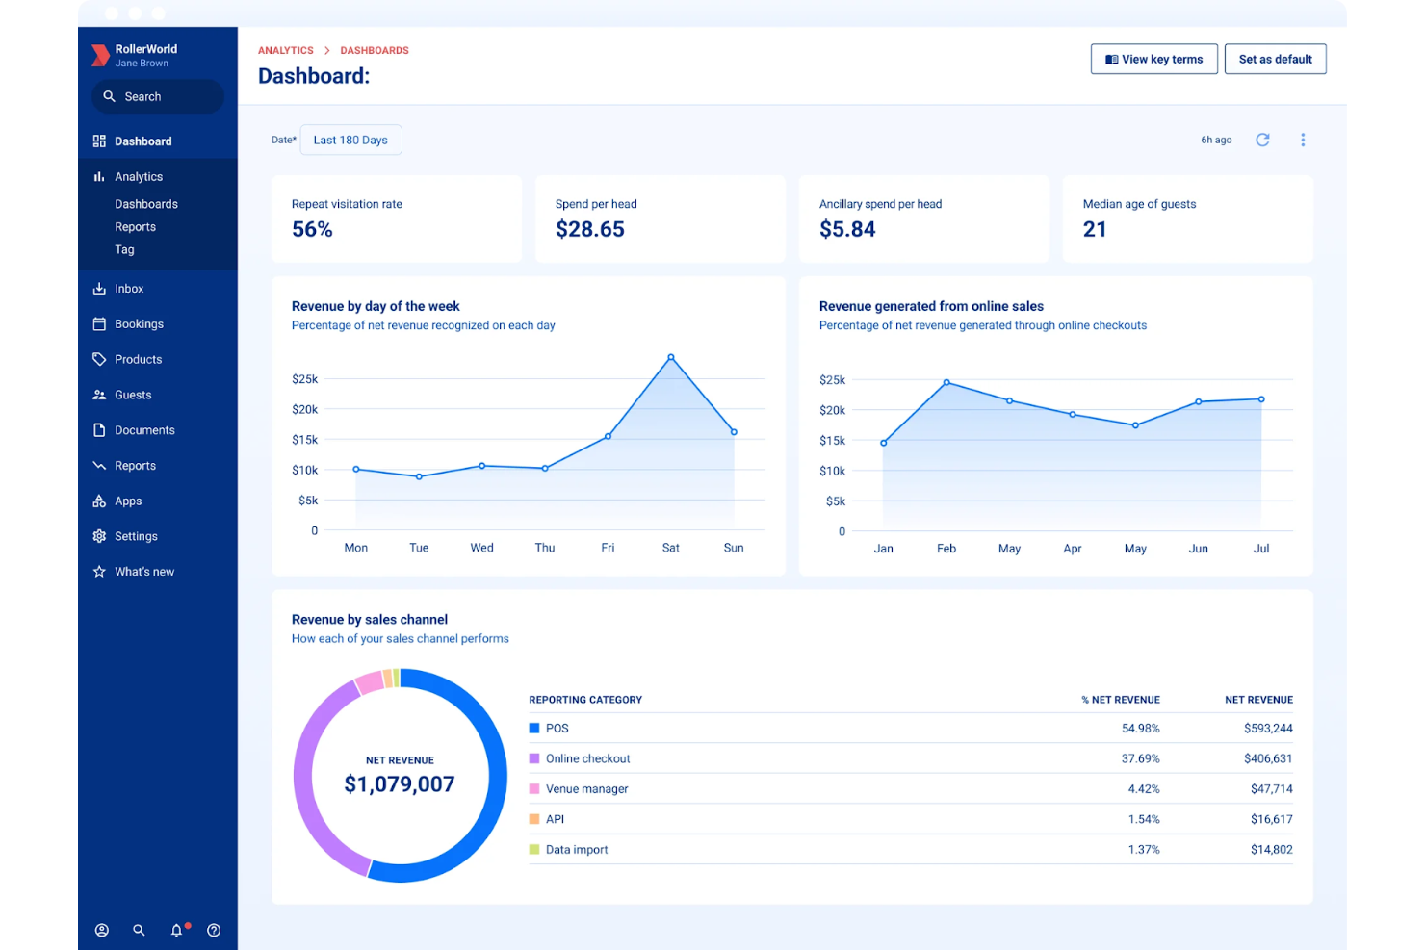This screenshot has width=1425, height=950.
Task: Click the magnifier icon in Search field
Action: pyautogui.click(x=110, y=96)
